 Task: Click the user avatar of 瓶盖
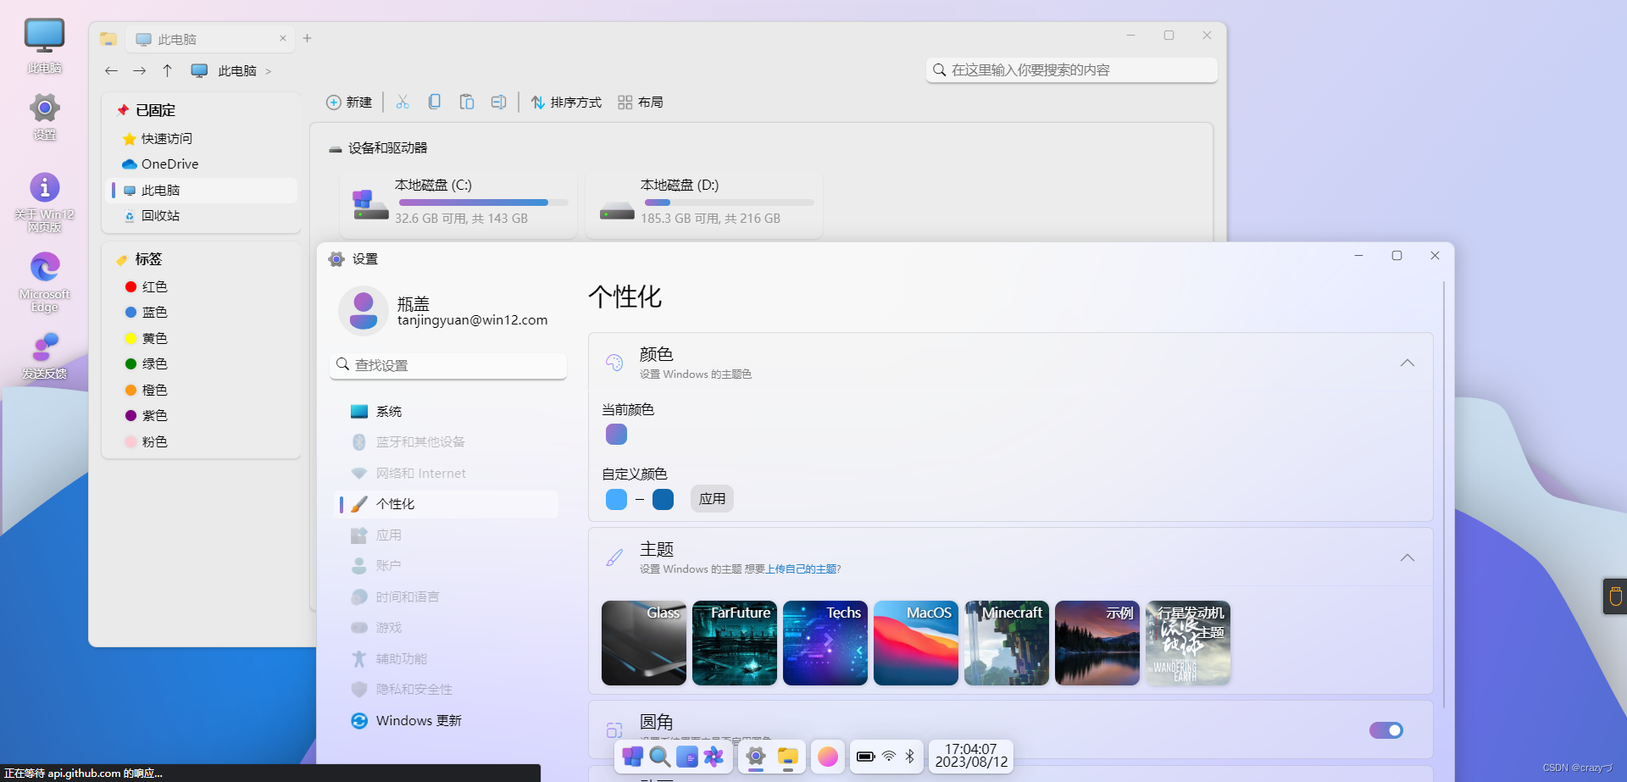[363, 311]
